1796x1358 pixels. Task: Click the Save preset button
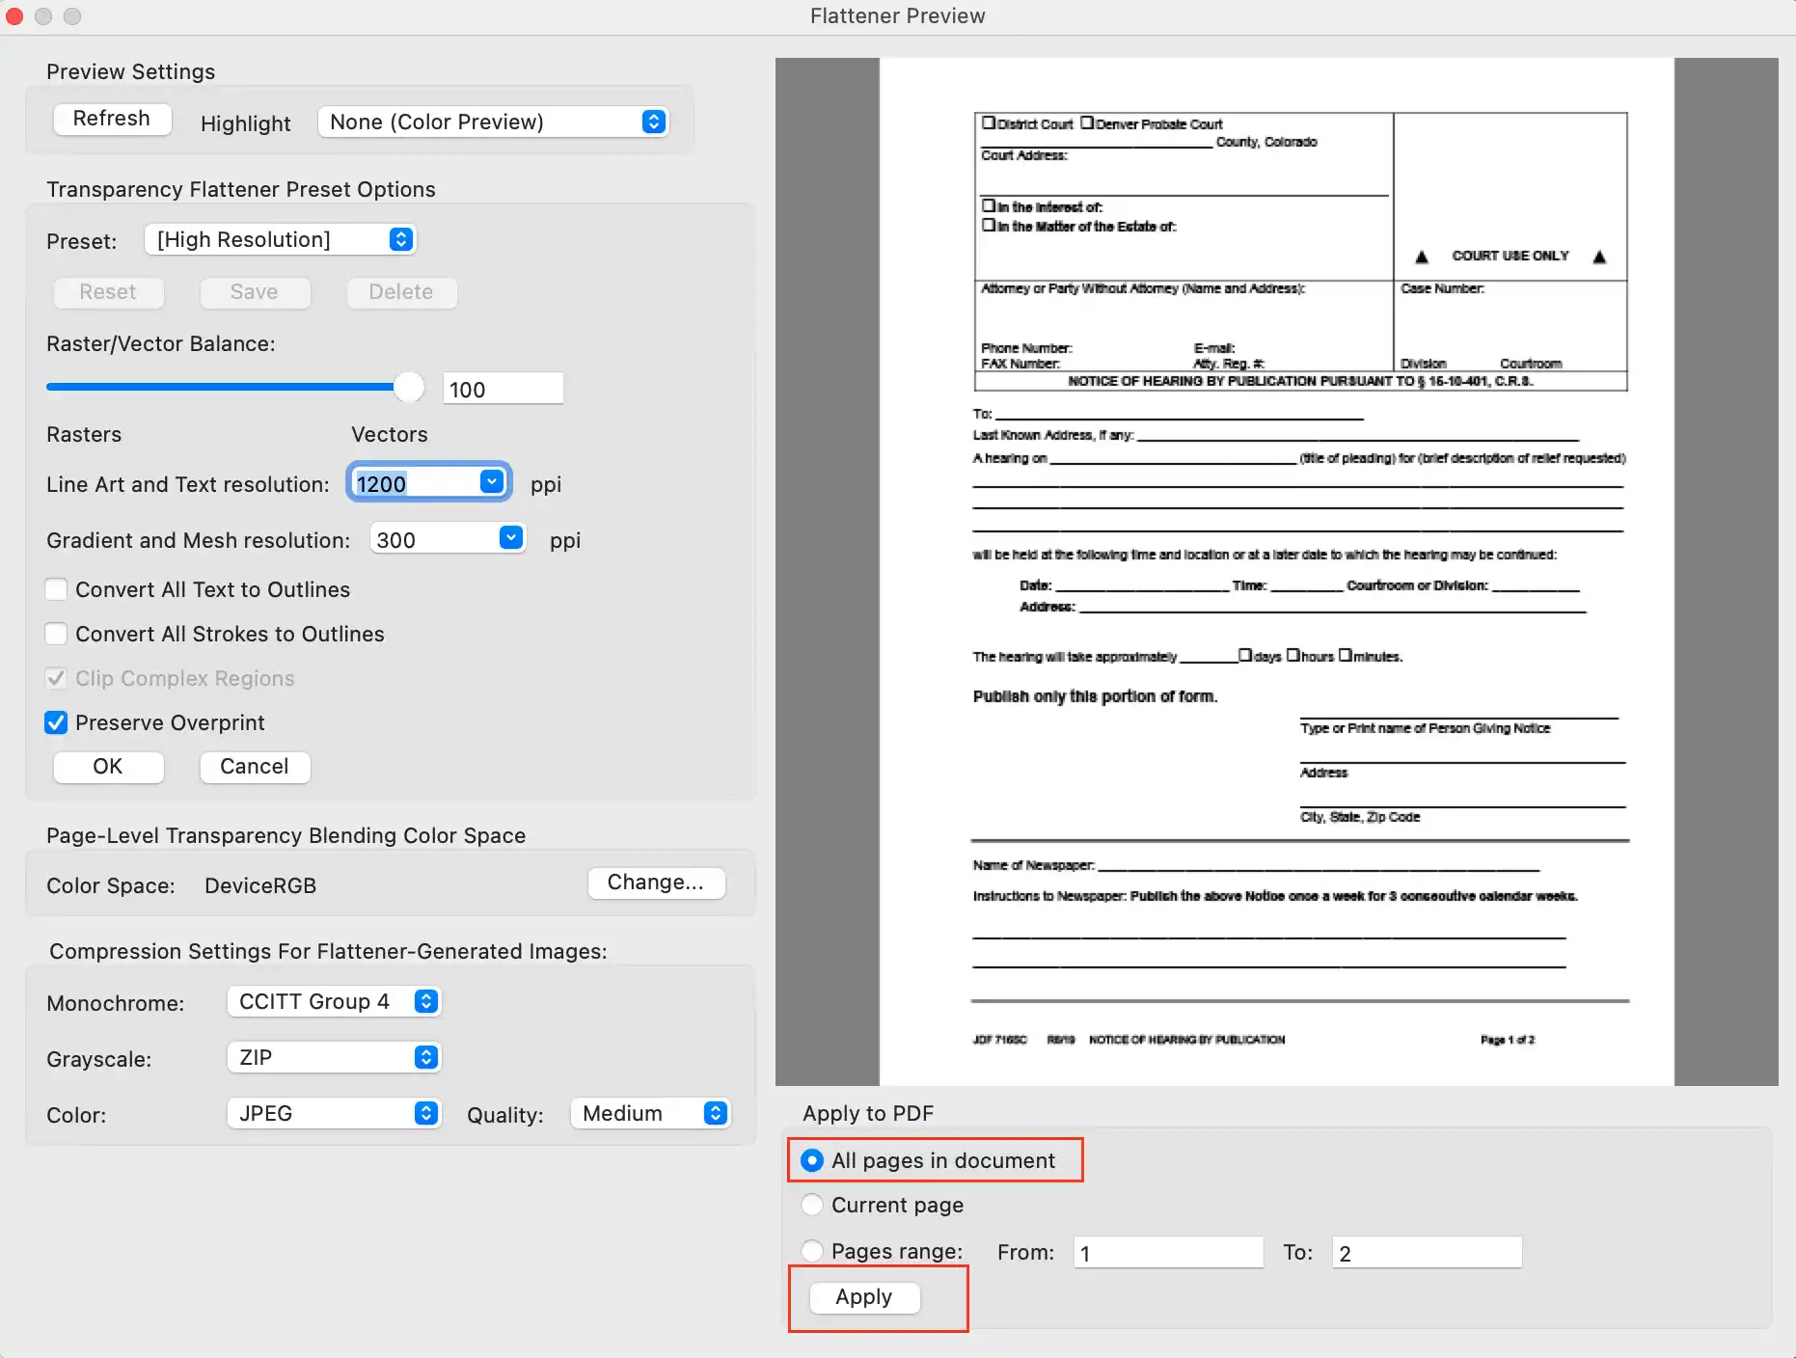tap(254, 292)
